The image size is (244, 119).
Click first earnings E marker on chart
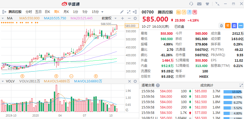point(23,76)
